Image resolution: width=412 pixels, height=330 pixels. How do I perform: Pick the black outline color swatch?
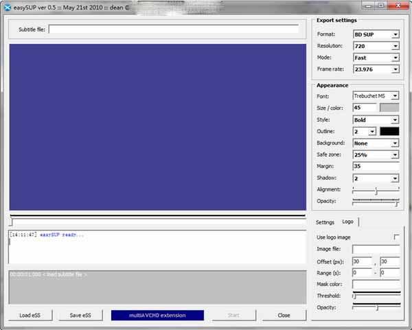tap(389, 131)
